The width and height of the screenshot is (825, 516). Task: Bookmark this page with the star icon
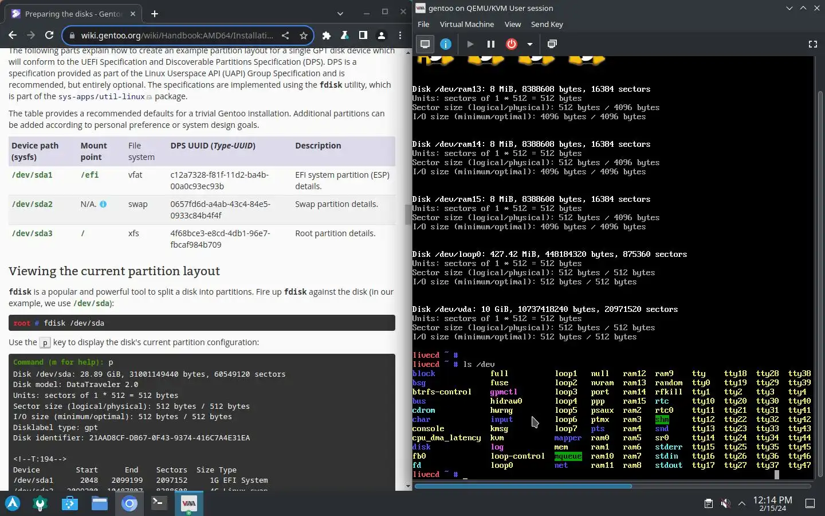[x=304, y=36]
